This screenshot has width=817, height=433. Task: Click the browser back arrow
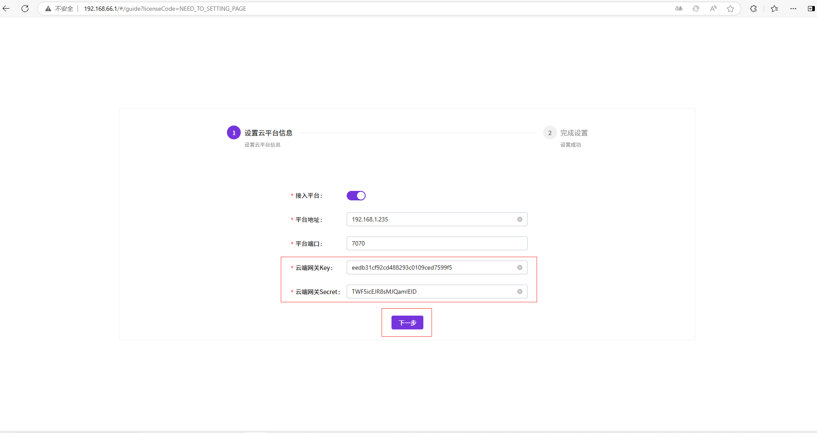6,9
